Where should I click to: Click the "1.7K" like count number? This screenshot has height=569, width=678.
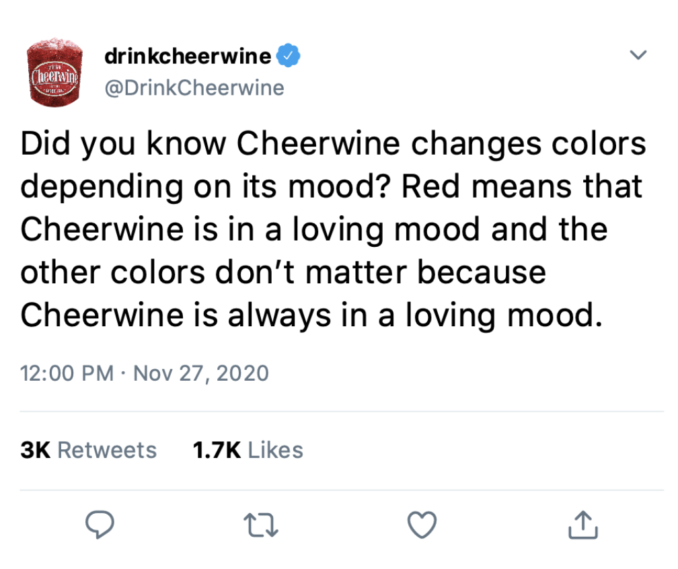[x=216, y=450]
